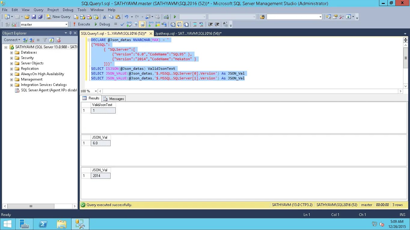Open PowerShell from the taskbar
Viewport: 410px width, 230px height.
pyautogui.click(x=43, y=224)
